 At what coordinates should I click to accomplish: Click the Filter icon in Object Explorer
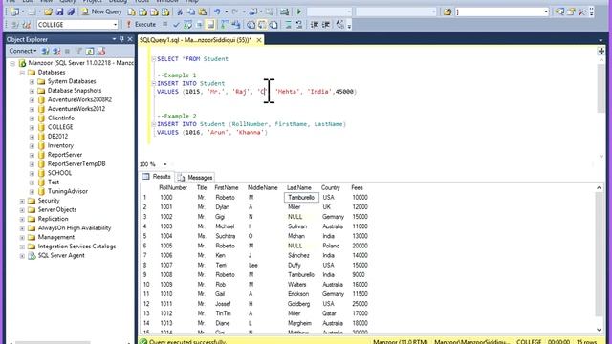point(78,51)
